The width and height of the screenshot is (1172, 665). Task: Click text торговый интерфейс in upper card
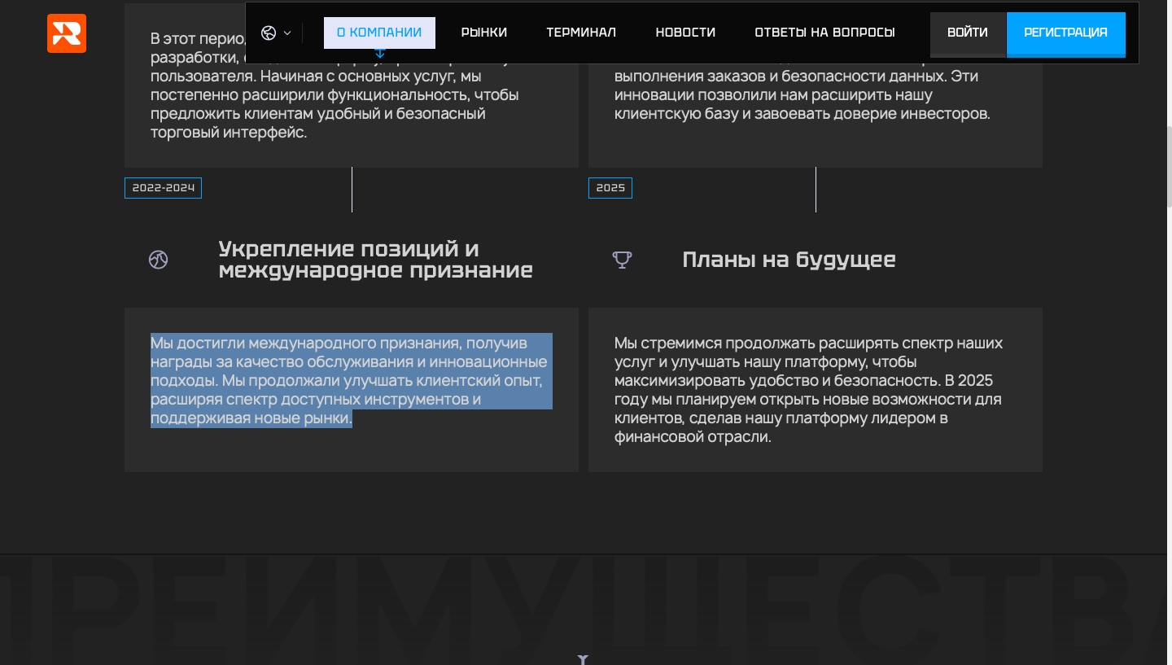click(229, 132)
